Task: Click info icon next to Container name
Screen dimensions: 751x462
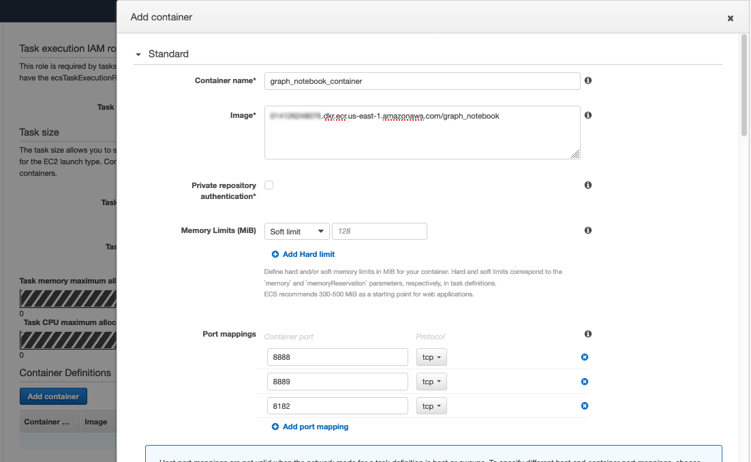Action: (588, 80)
